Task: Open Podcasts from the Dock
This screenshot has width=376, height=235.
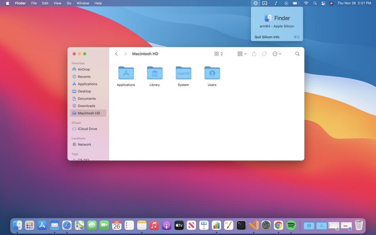Action: 166,225
